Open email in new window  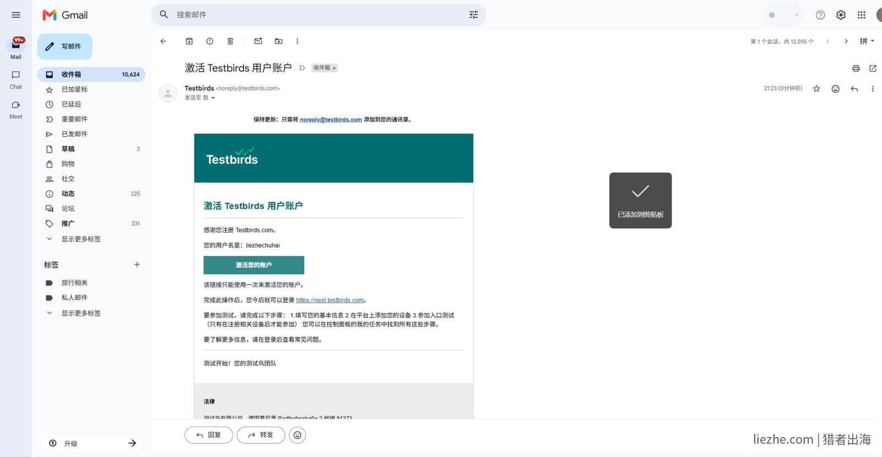873,68
